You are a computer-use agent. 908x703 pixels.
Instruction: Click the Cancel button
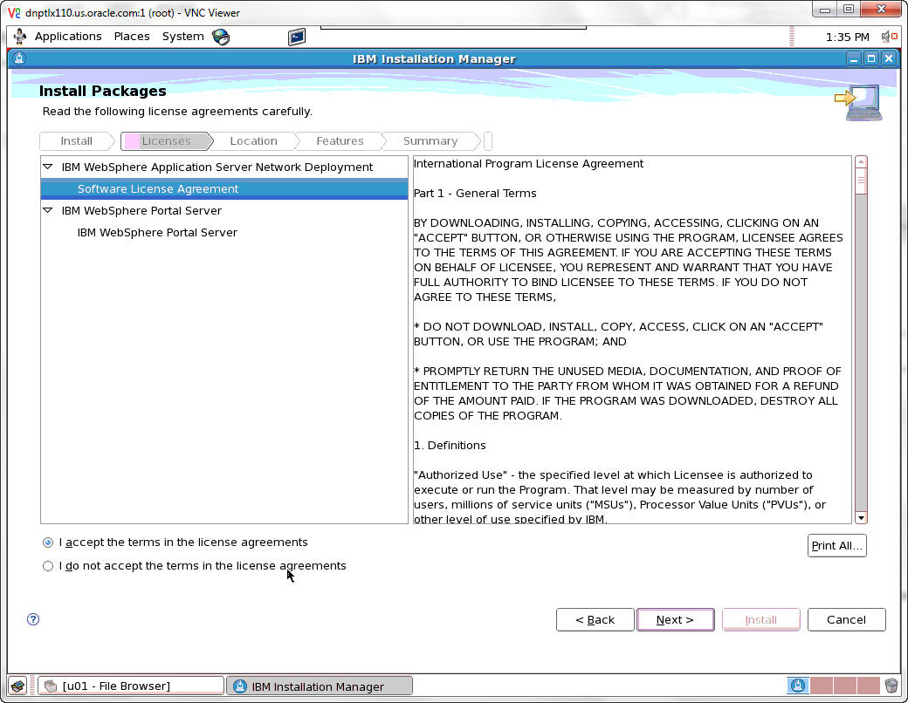click(x=846, y=619)
